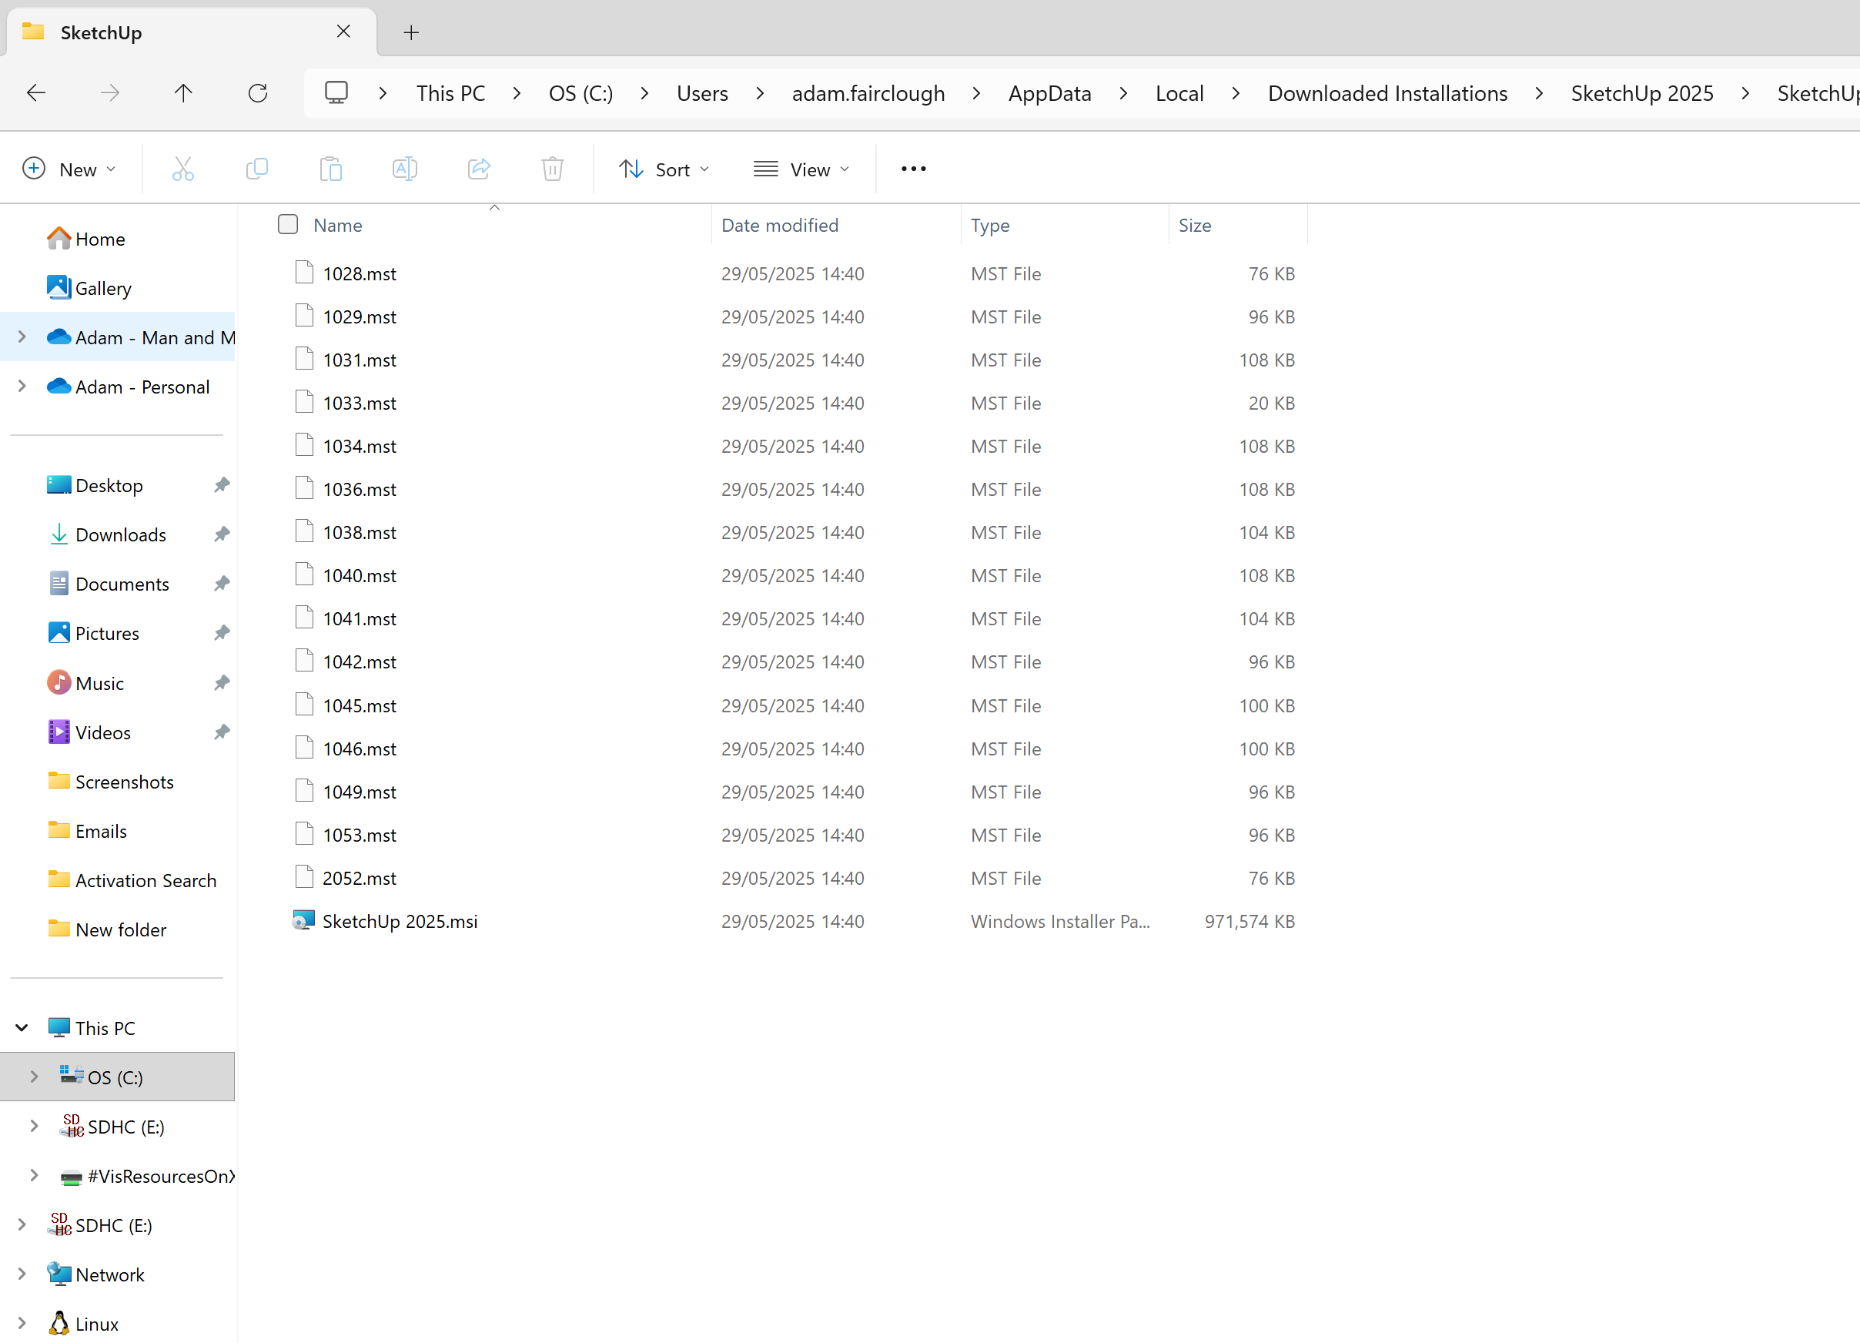Click the Delete trash can icon
The height and width of the screenshot is (1343, 1860).
(x=553, y=169)
